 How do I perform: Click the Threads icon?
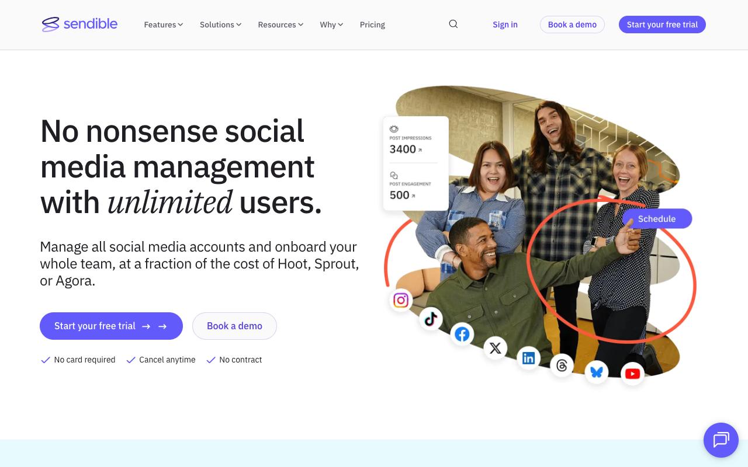click(562, 365)
